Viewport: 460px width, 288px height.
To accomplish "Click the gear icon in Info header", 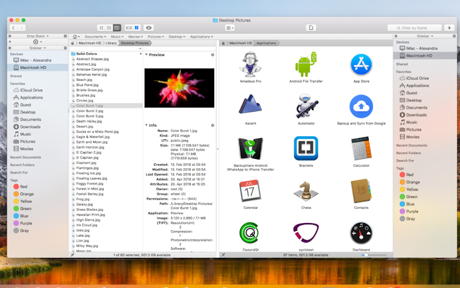I will tap(212, 125).
